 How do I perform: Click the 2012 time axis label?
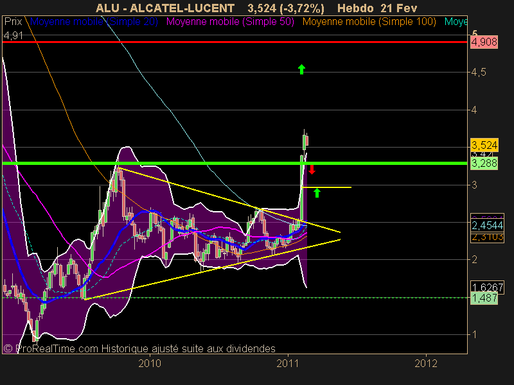(426, 363)
